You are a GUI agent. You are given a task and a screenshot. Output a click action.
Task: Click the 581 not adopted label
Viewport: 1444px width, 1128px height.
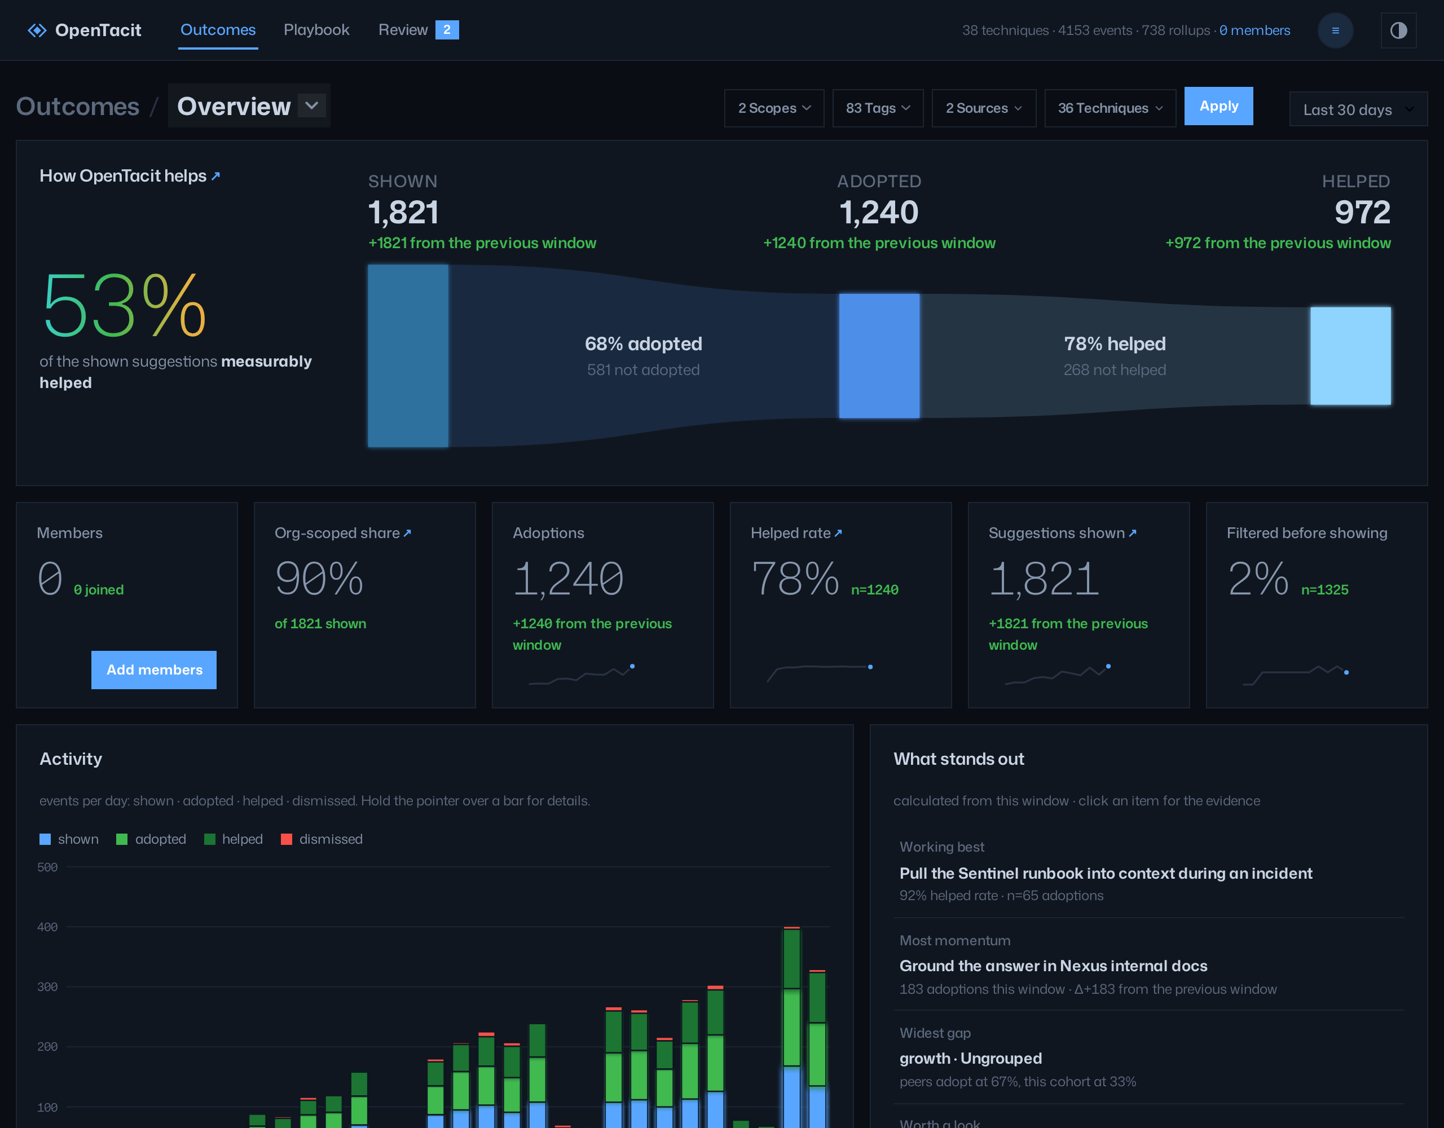pos(644,369)
